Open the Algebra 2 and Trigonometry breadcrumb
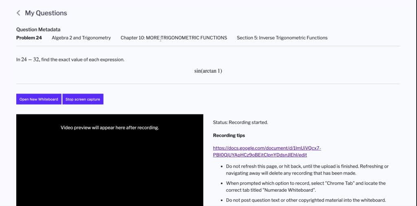Image resolution: width=417 pixels, height=206 pixels. coord(81,38)
